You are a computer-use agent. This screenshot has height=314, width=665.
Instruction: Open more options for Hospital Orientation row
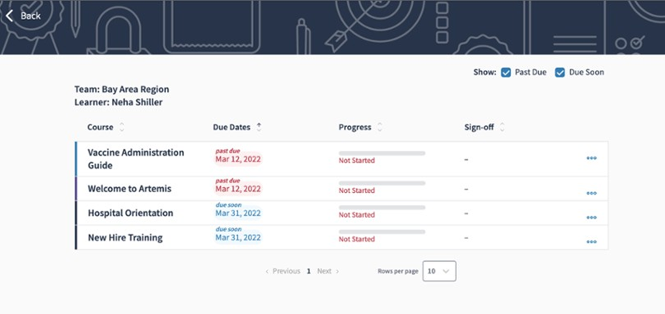tap(591, 217)
